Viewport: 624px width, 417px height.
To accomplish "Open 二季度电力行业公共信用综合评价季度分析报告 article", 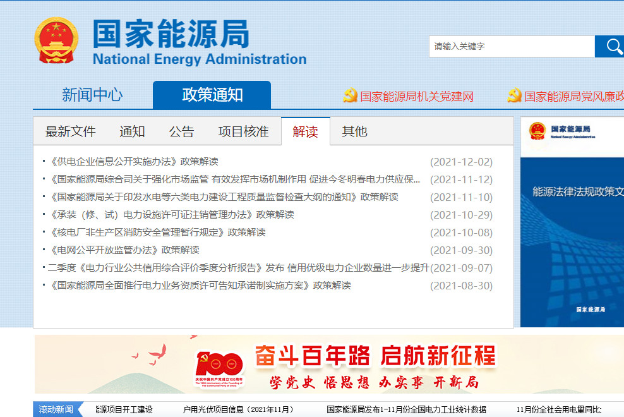I will [x=238, y=268].
